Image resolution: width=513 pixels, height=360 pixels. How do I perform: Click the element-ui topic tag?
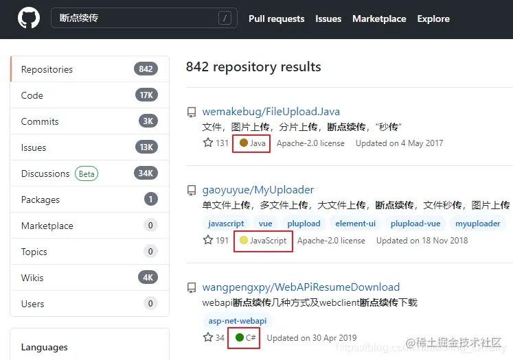click(x=355, y=224)
